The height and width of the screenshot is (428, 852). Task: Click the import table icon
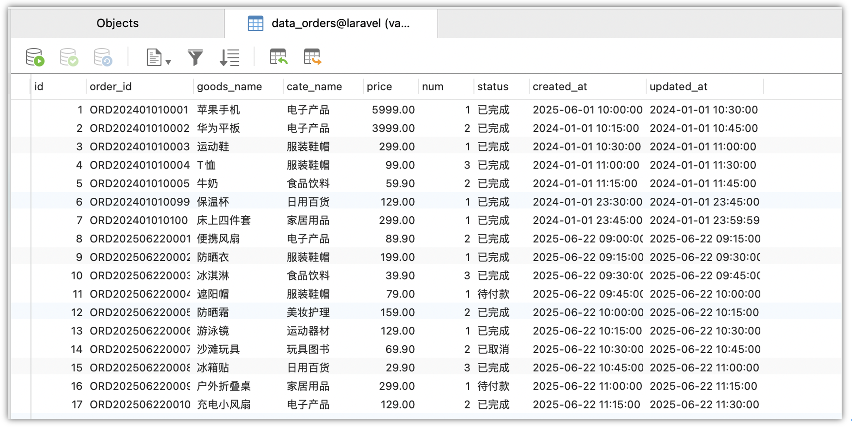pyautogui.click(x=278, y=57)
